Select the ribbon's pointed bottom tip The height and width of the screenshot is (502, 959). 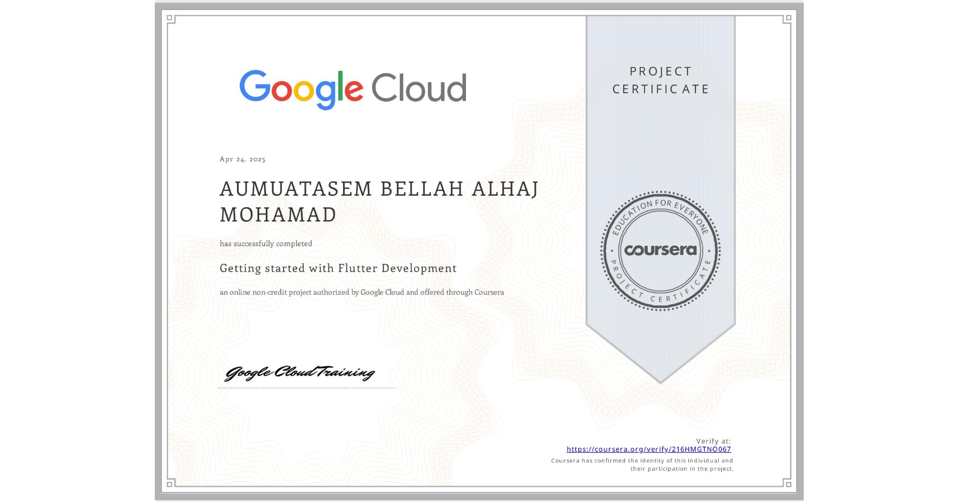661,379
